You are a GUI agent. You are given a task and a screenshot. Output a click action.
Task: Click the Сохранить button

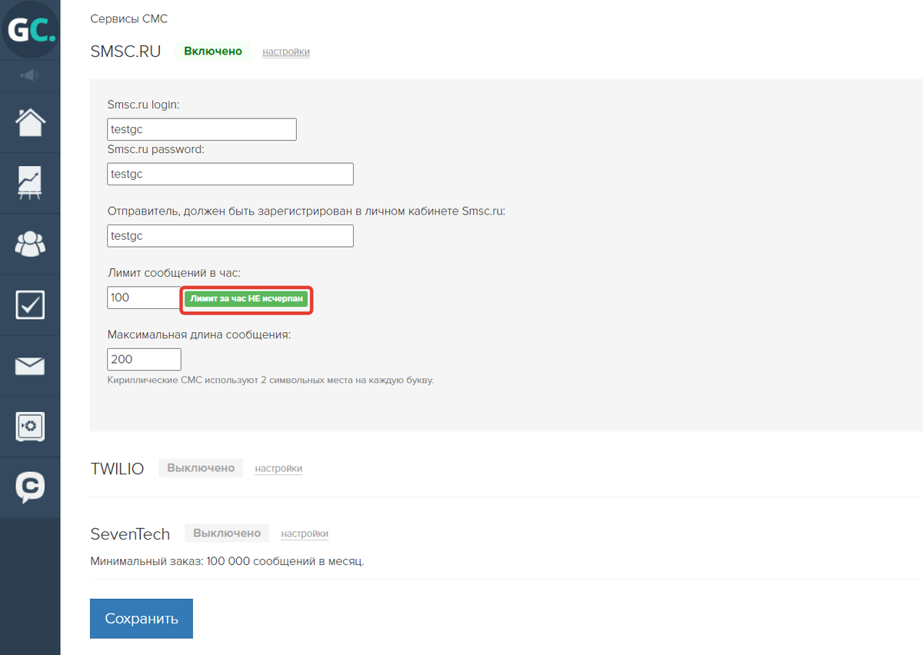(142, 619)
